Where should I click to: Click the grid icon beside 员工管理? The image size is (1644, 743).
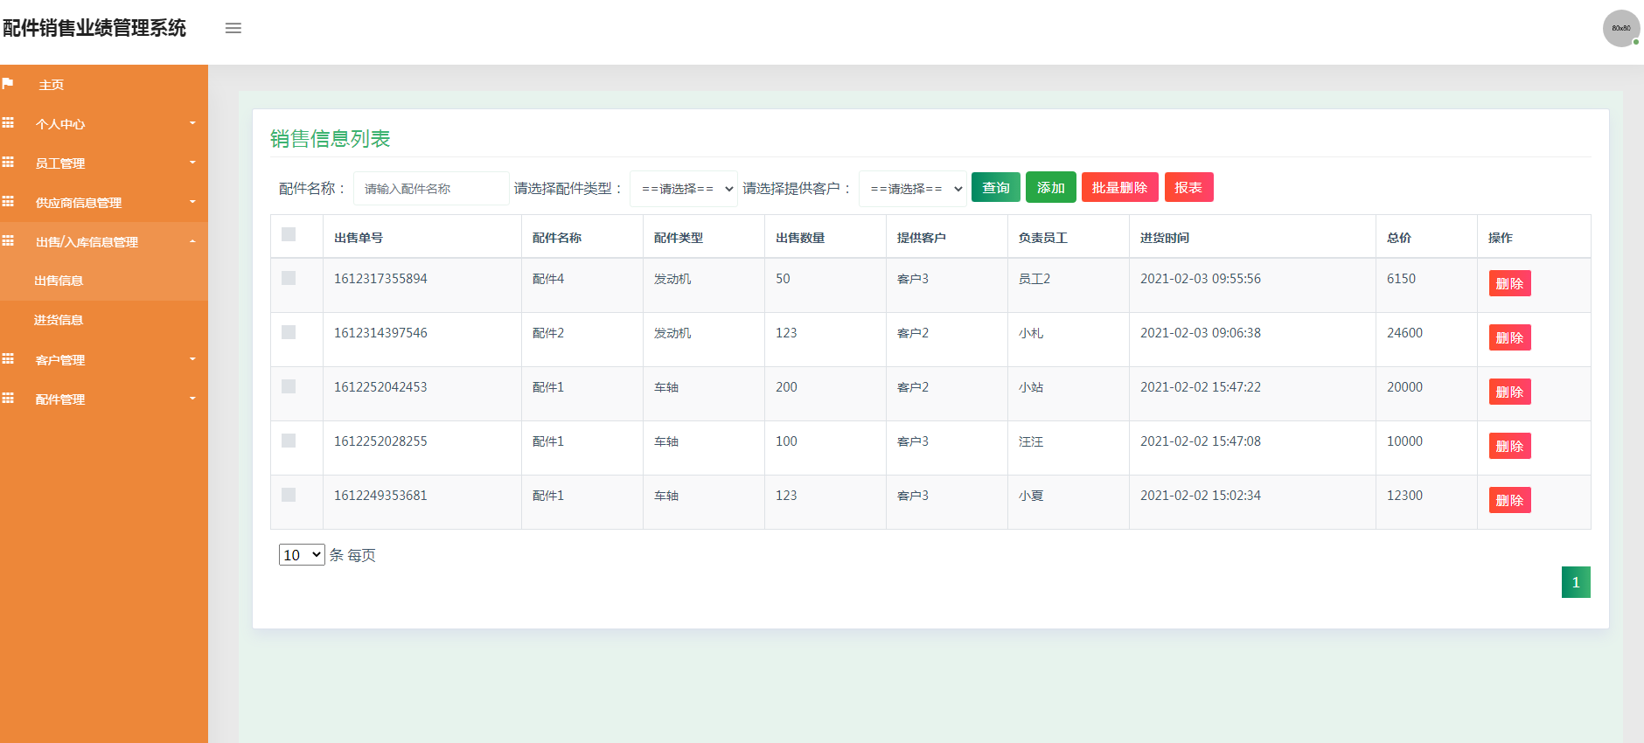(x=8, y=163)
